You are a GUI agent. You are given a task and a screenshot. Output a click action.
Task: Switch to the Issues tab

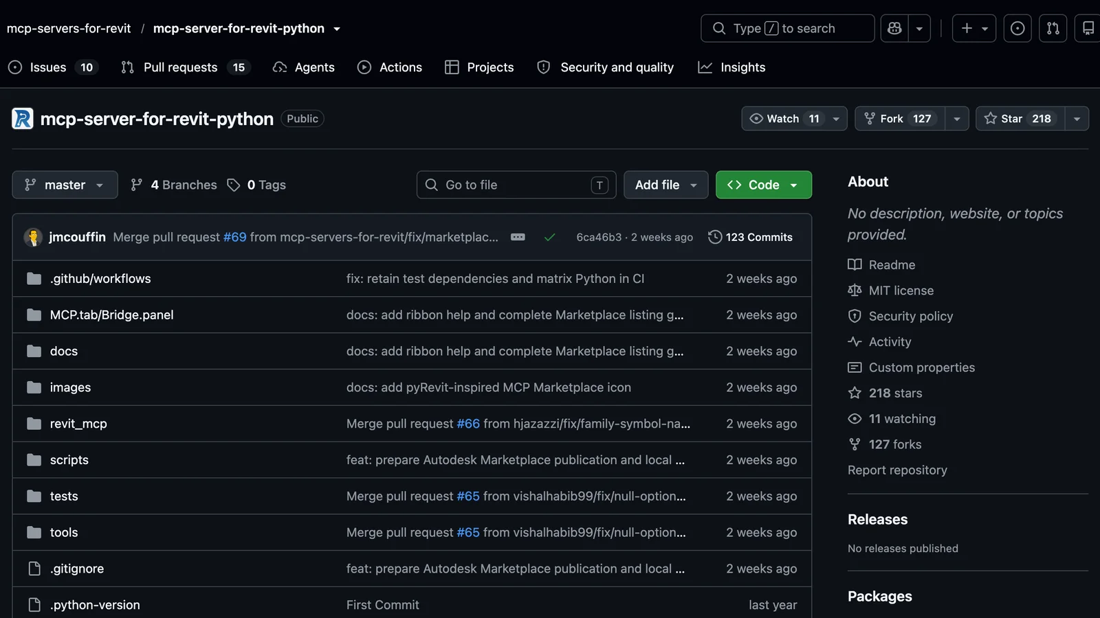coord(54,67)
